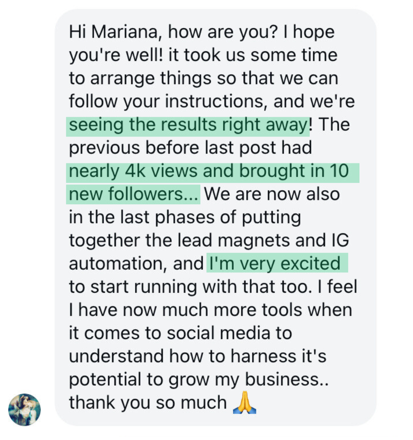
Task: Click the word 'harness' in the message
Action: [263, 356]
